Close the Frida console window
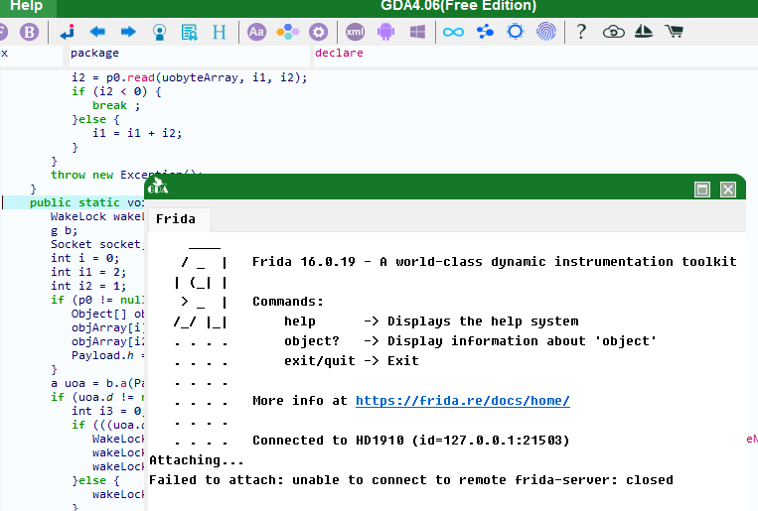758x511 pixels. pos(728,190)
